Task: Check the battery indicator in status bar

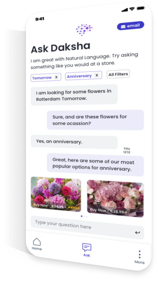Action: tap(141, 8)
